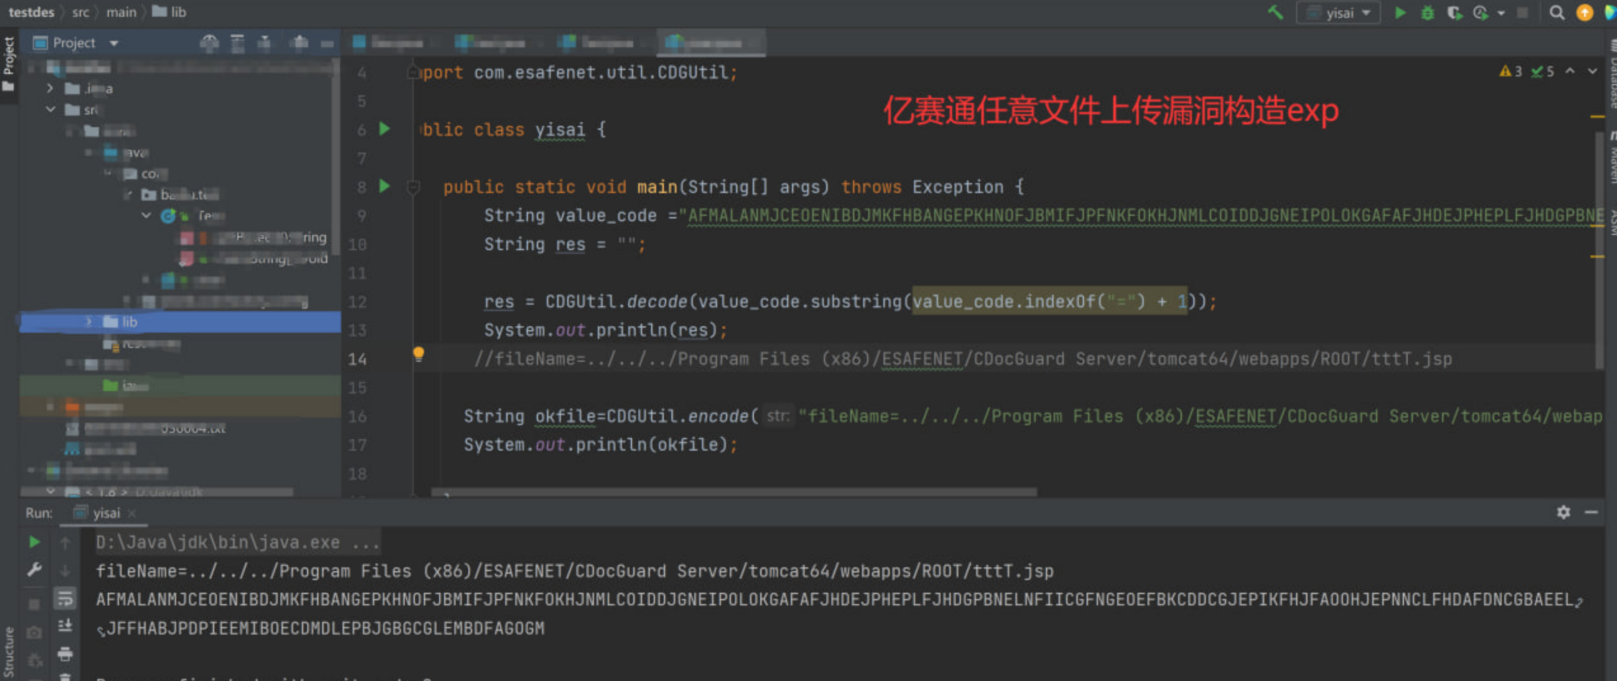
Task: Open the yisai run configuration dropdown
Action: pos(1338,13)
